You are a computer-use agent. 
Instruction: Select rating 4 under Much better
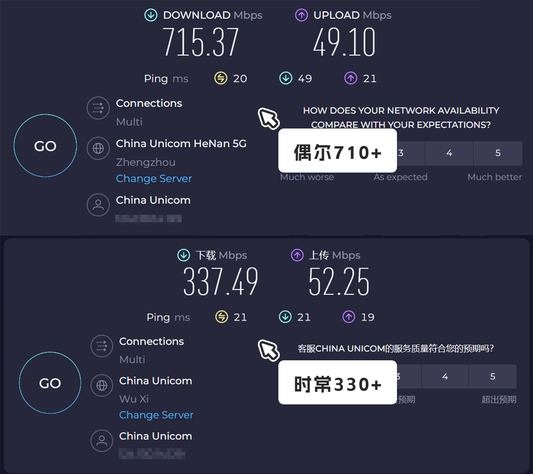pyautogui.click(x=449, y=153)
